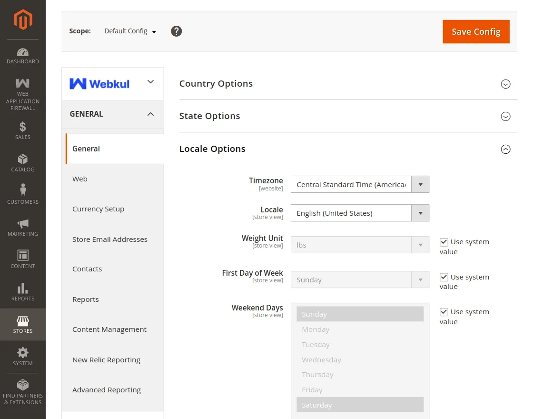Click the Save Config button
Screen dimensions: 533x419
(x=476, y=32)
